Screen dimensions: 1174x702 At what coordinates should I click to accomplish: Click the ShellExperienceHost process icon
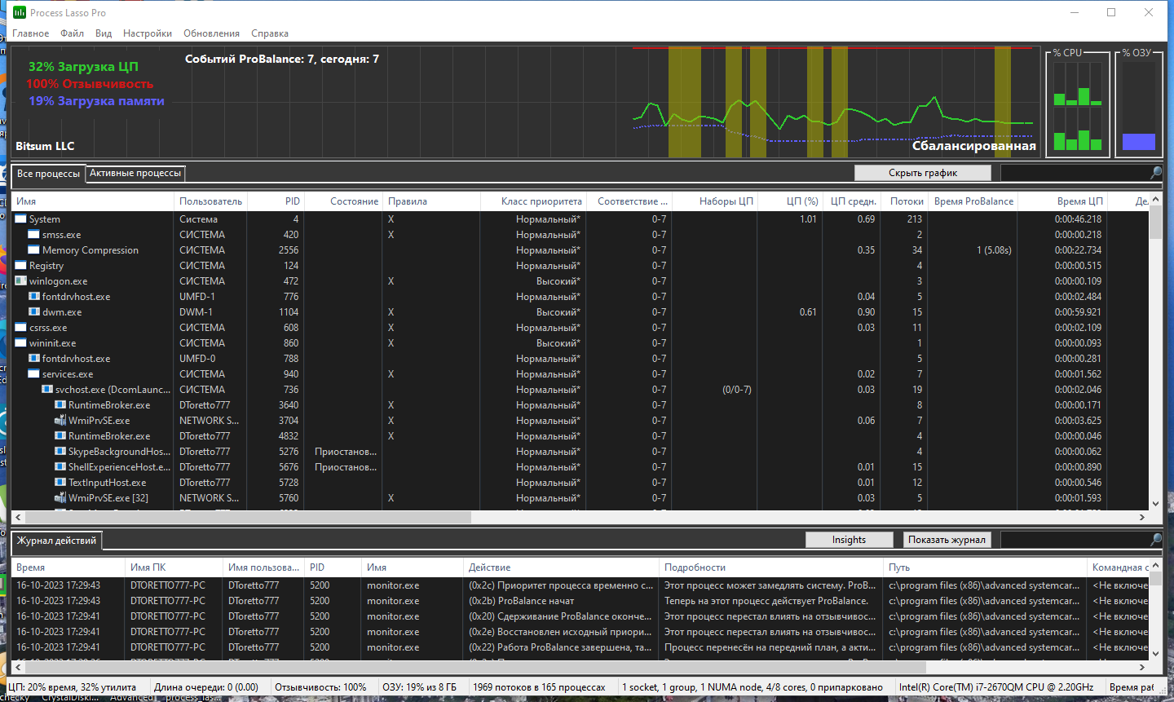[60, 467]
